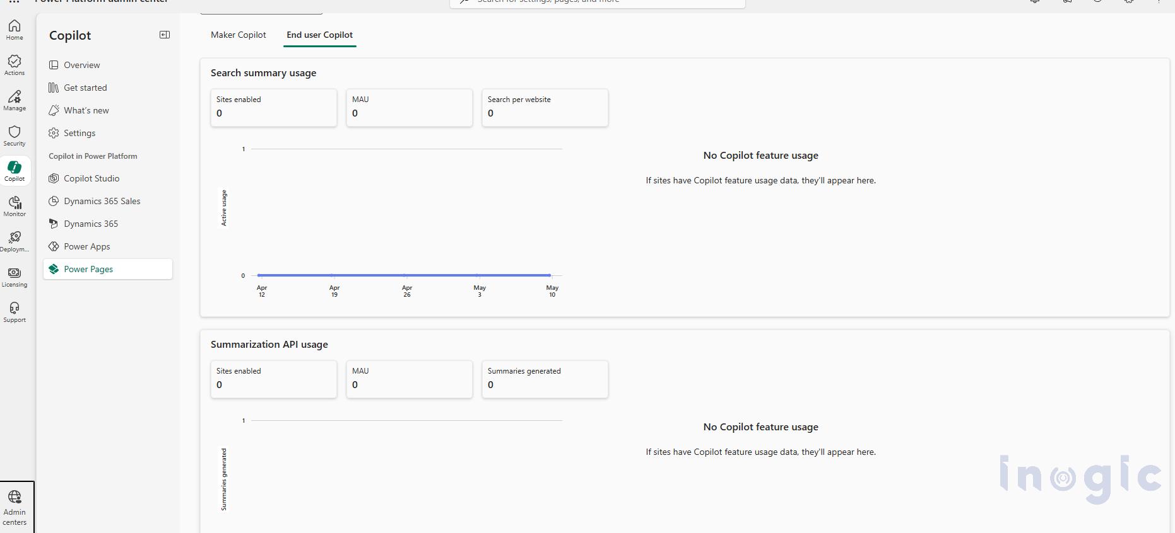
Task: Click the Search per website card
Action: (545, 108)
